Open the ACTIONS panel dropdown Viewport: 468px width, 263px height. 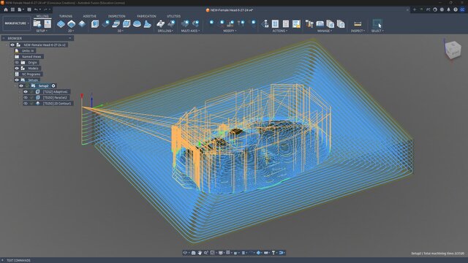[279, 31]
